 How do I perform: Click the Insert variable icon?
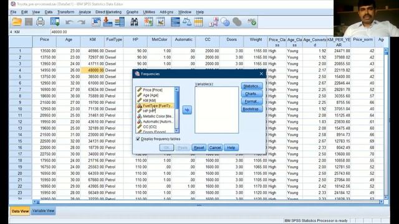click(x=161, y=22)
